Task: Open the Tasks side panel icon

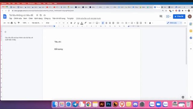Action: pos(191,38)
